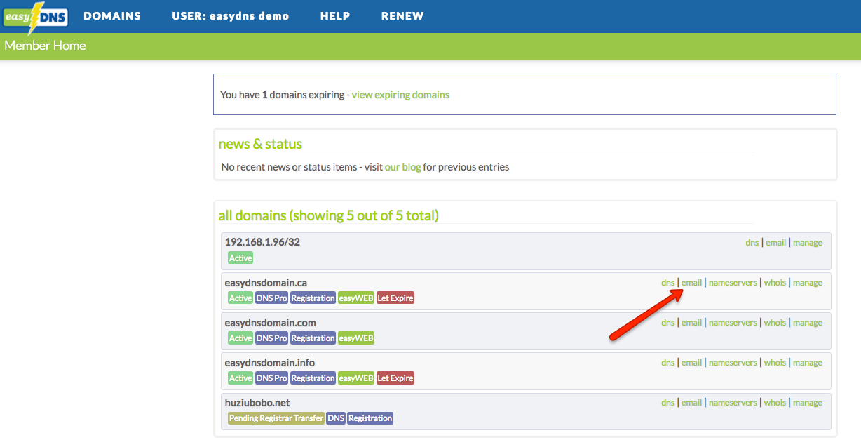Select the easydnsdomain.ca domain name
Viewport: 861px width, 447px height.
266,283
